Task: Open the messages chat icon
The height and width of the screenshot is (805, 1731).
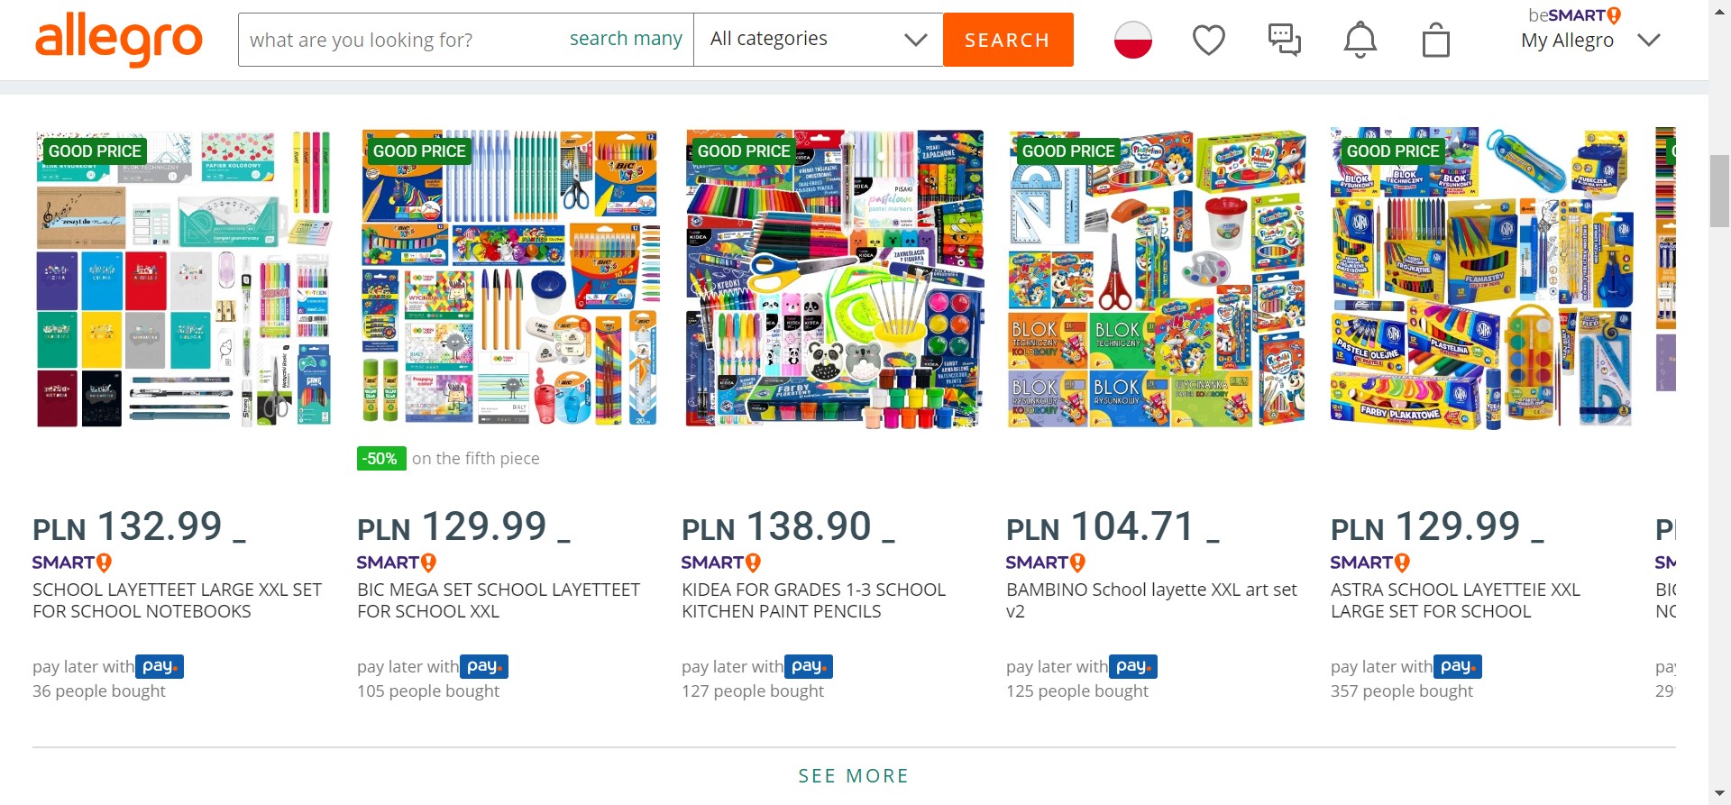Action: [1284, 40]
